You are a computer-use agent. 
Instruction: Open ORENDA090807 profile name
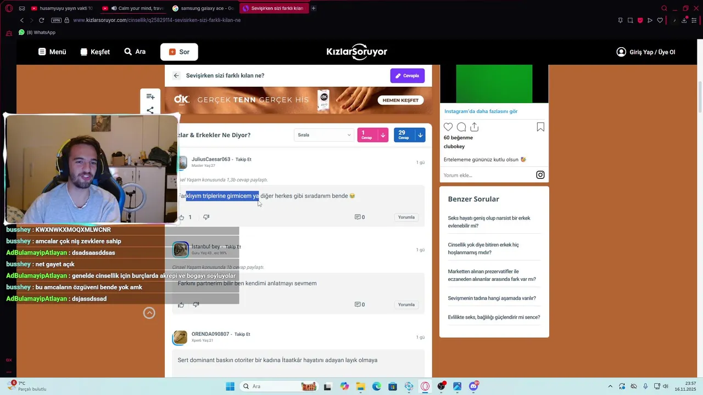point(210,334)
